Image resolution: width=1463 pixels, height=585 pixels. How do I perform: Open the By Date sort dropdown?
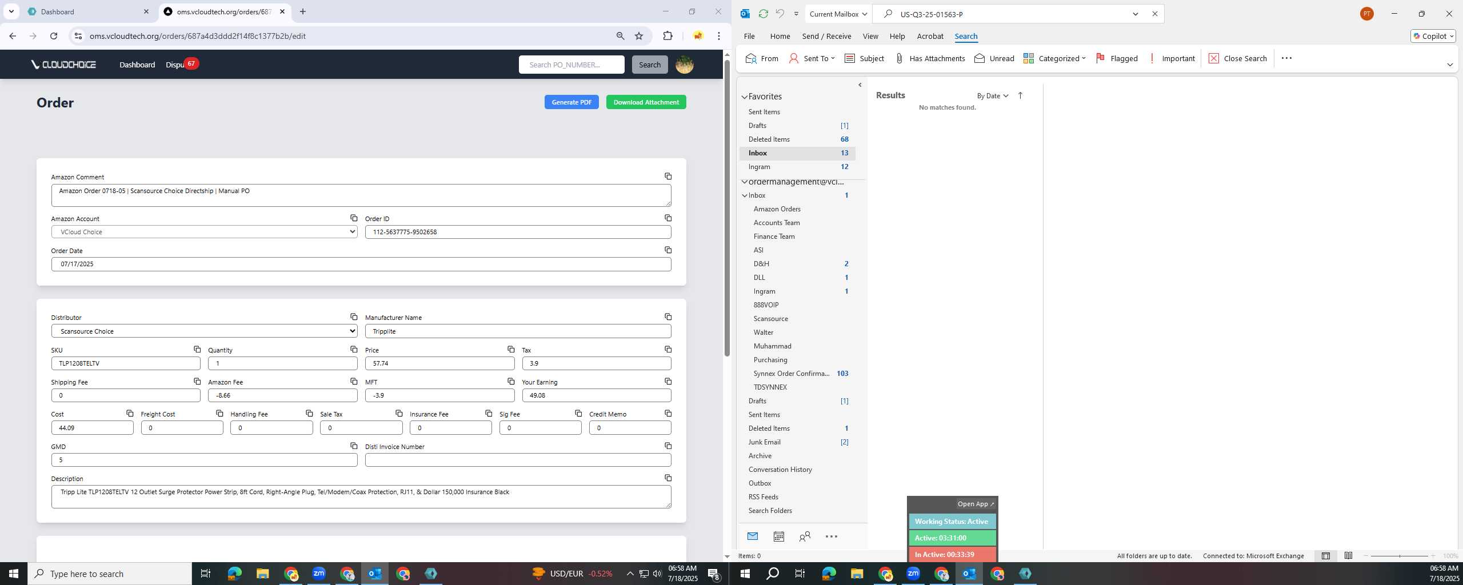click(x=993, y=95)
